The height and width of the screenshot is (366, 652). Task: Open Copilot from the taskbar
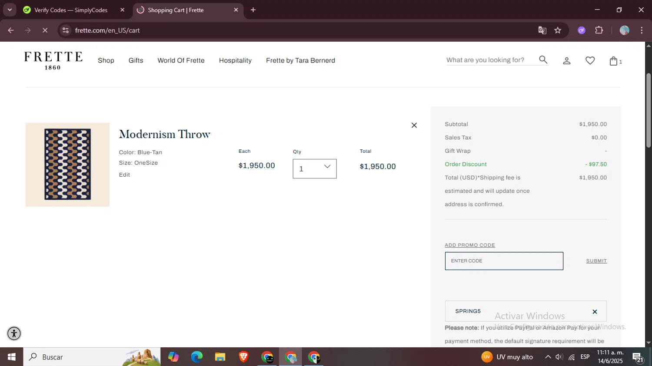coord(173,357)
